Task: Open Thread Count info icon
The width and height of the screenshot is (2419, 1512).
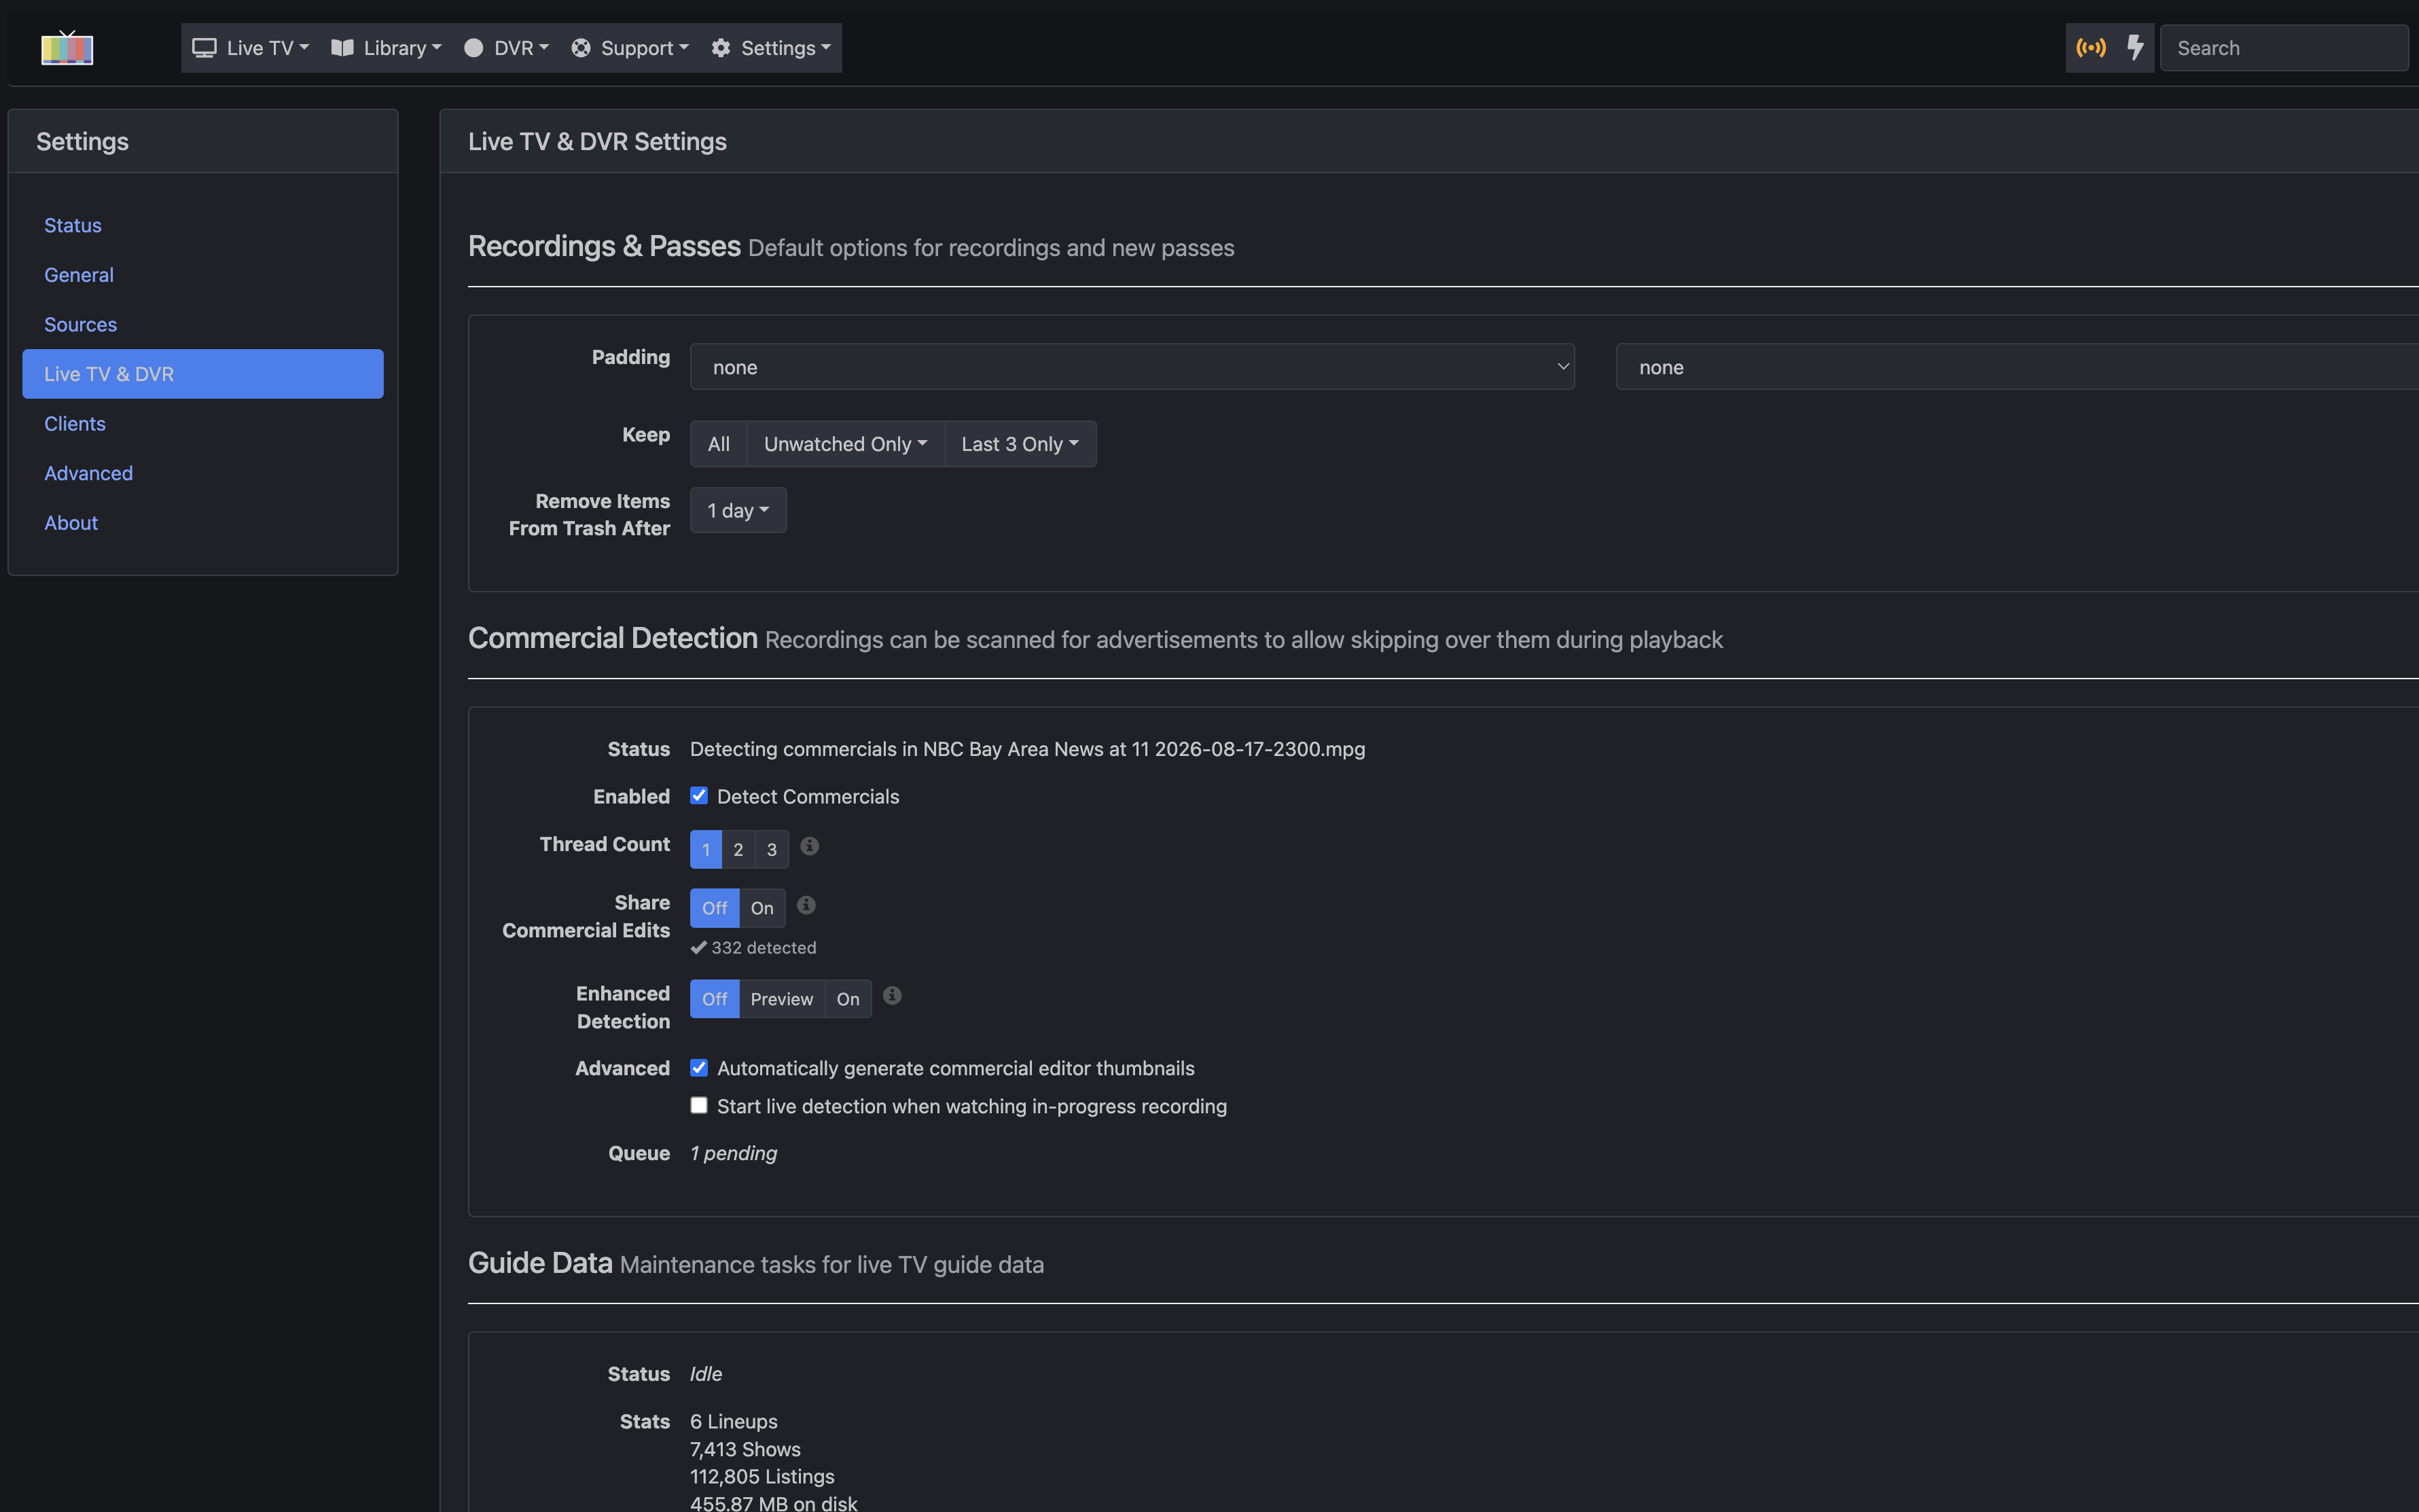Action: 810,846
